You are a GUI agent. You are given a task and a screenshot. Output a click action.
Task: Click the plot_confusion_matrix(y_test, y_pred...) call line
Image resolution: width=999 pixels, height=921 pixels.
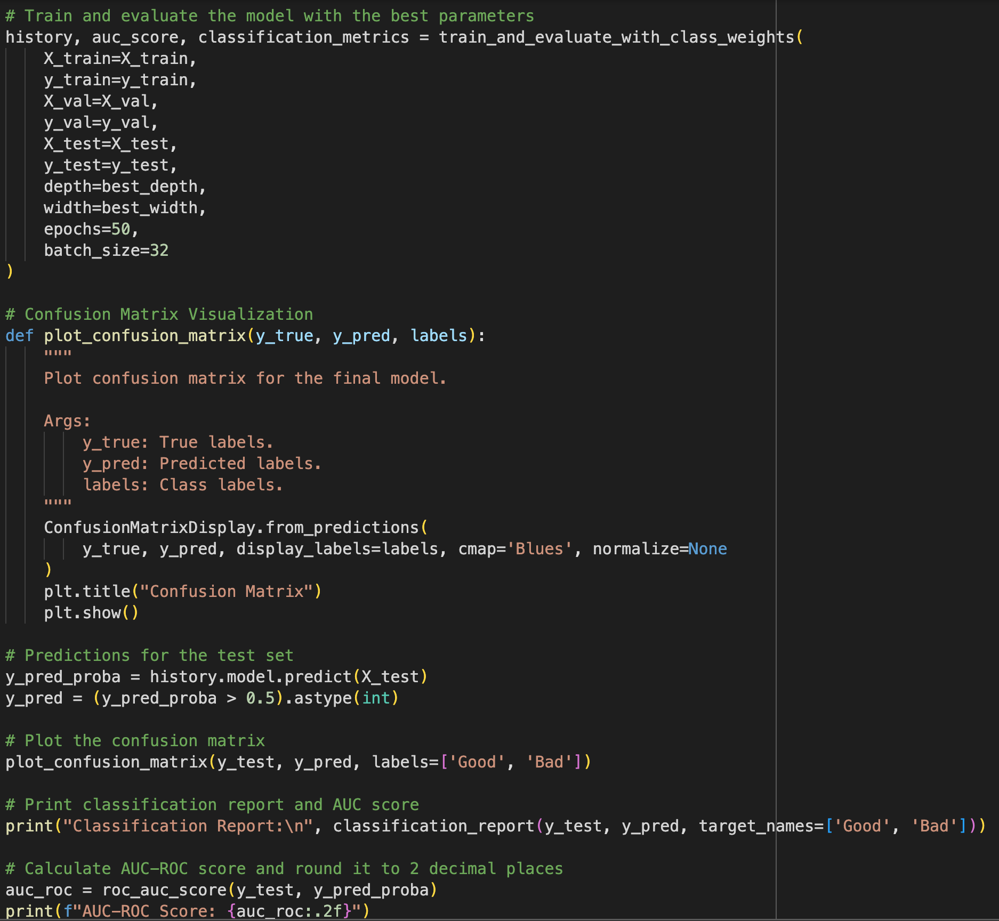point(299,762)
